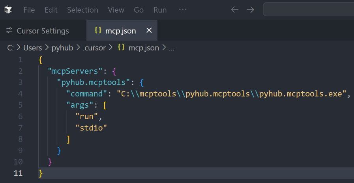Click the settings sliders icon on tab
Image resolution: width=354 pixels, height=183 pixels.
point(9,31)
